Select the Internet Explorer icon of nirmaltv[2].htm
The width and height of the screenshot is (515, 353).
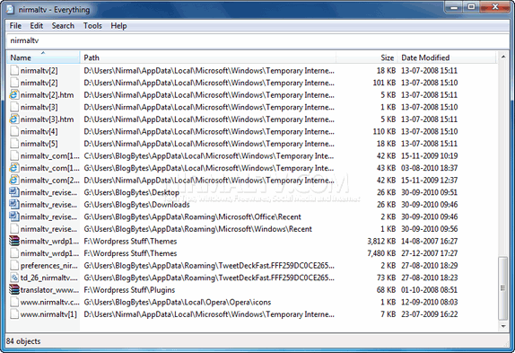pos(13,95)
